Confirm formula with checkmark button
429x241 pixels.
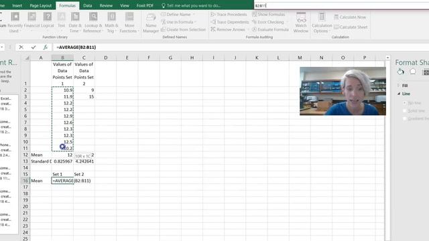click(34, 48)
